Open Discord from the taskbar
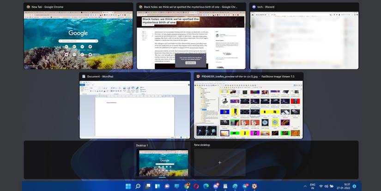 216,186
